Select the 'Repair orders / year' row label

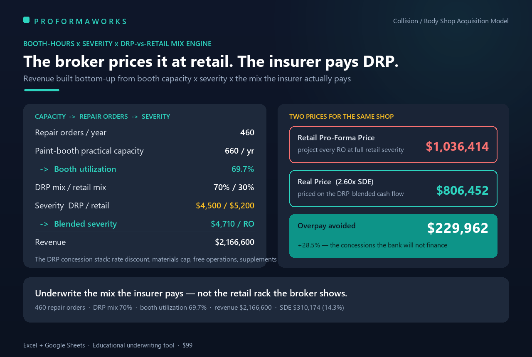click(x=71, y=133)
